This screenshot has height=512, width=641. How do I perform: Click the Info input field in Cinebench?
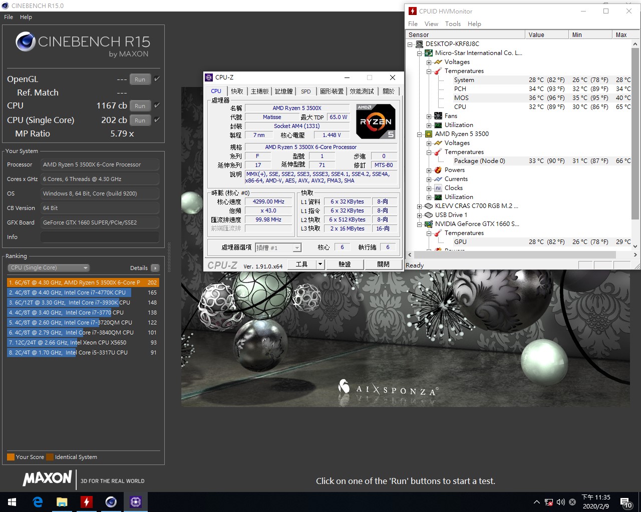(100, 237)
